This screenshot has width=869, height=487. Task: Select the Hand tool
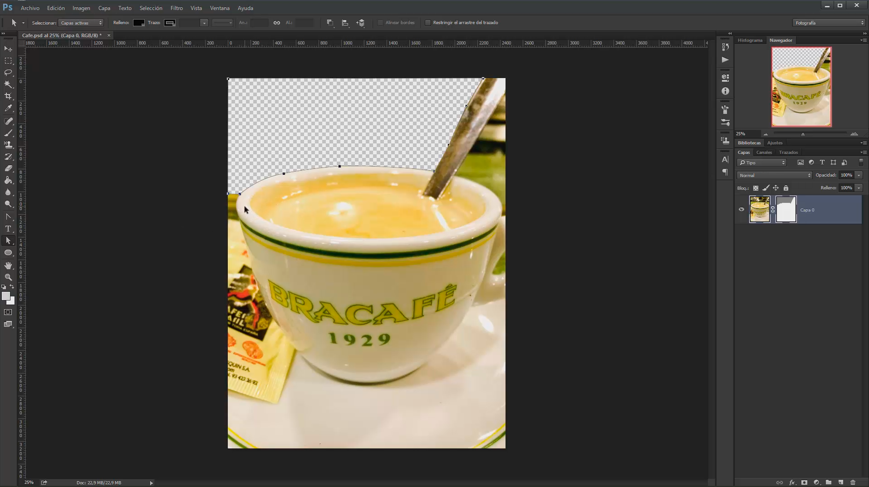click(x=8, y=266)
